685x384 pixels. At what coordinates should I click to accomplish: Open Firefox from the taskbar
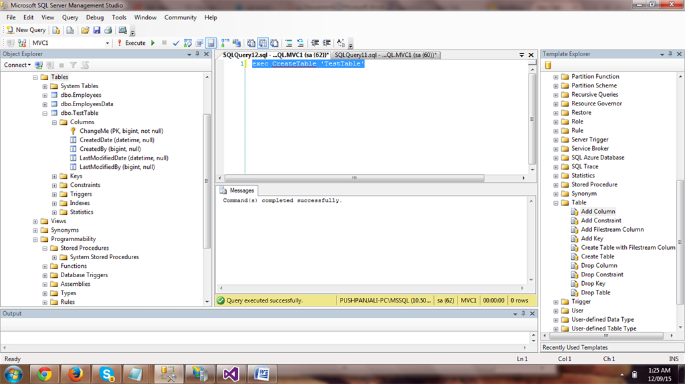(x=76, y=374)
